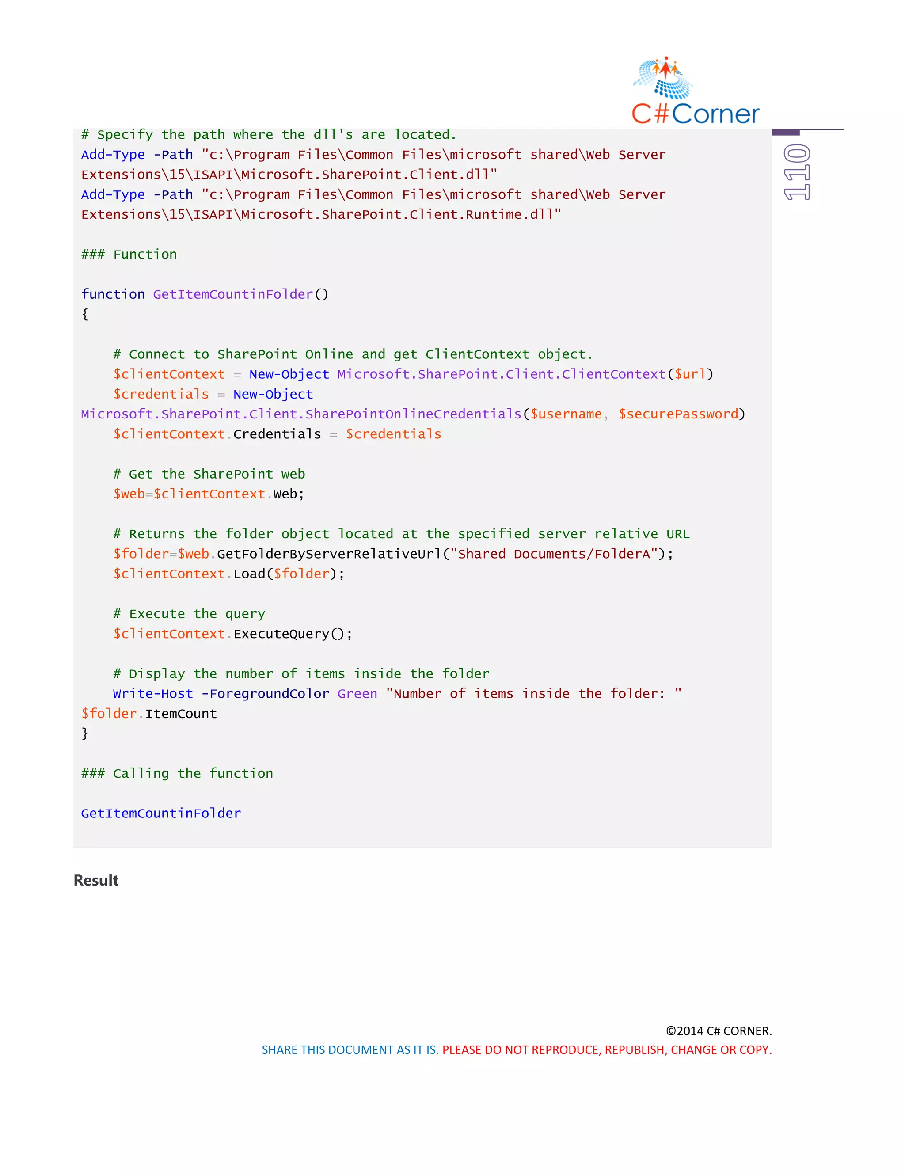Click the '$folder.ItemCount' line

click(x=149, y=714)
